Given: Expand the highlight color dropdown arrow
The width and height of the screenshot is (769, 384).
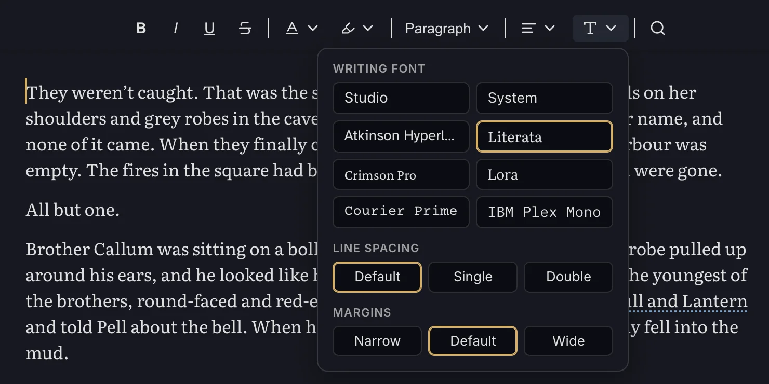Looking at the screenshot, I should click(x=368, y=28).
